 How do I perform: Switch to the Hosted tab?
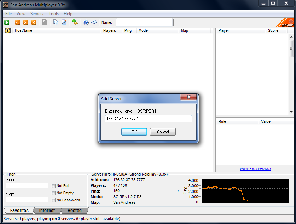coord(75,211)
